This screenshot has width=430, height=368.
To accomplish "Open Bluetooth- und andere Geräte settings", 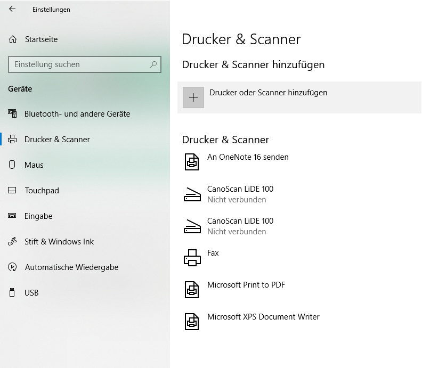I will 77,114.
